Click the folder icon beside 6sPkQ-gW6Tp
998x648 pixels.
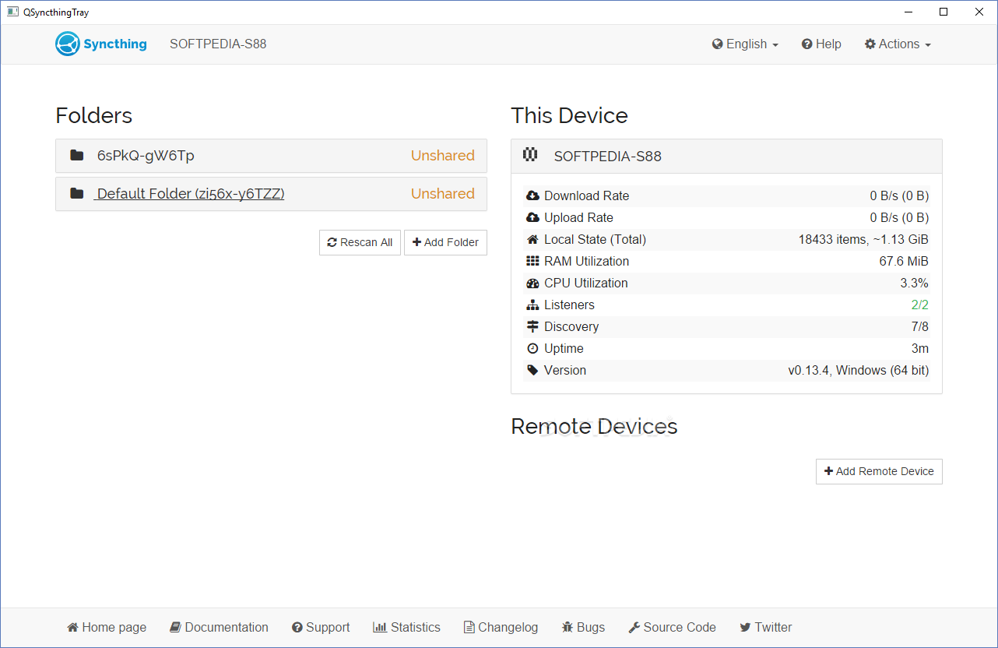coord(76,155)
